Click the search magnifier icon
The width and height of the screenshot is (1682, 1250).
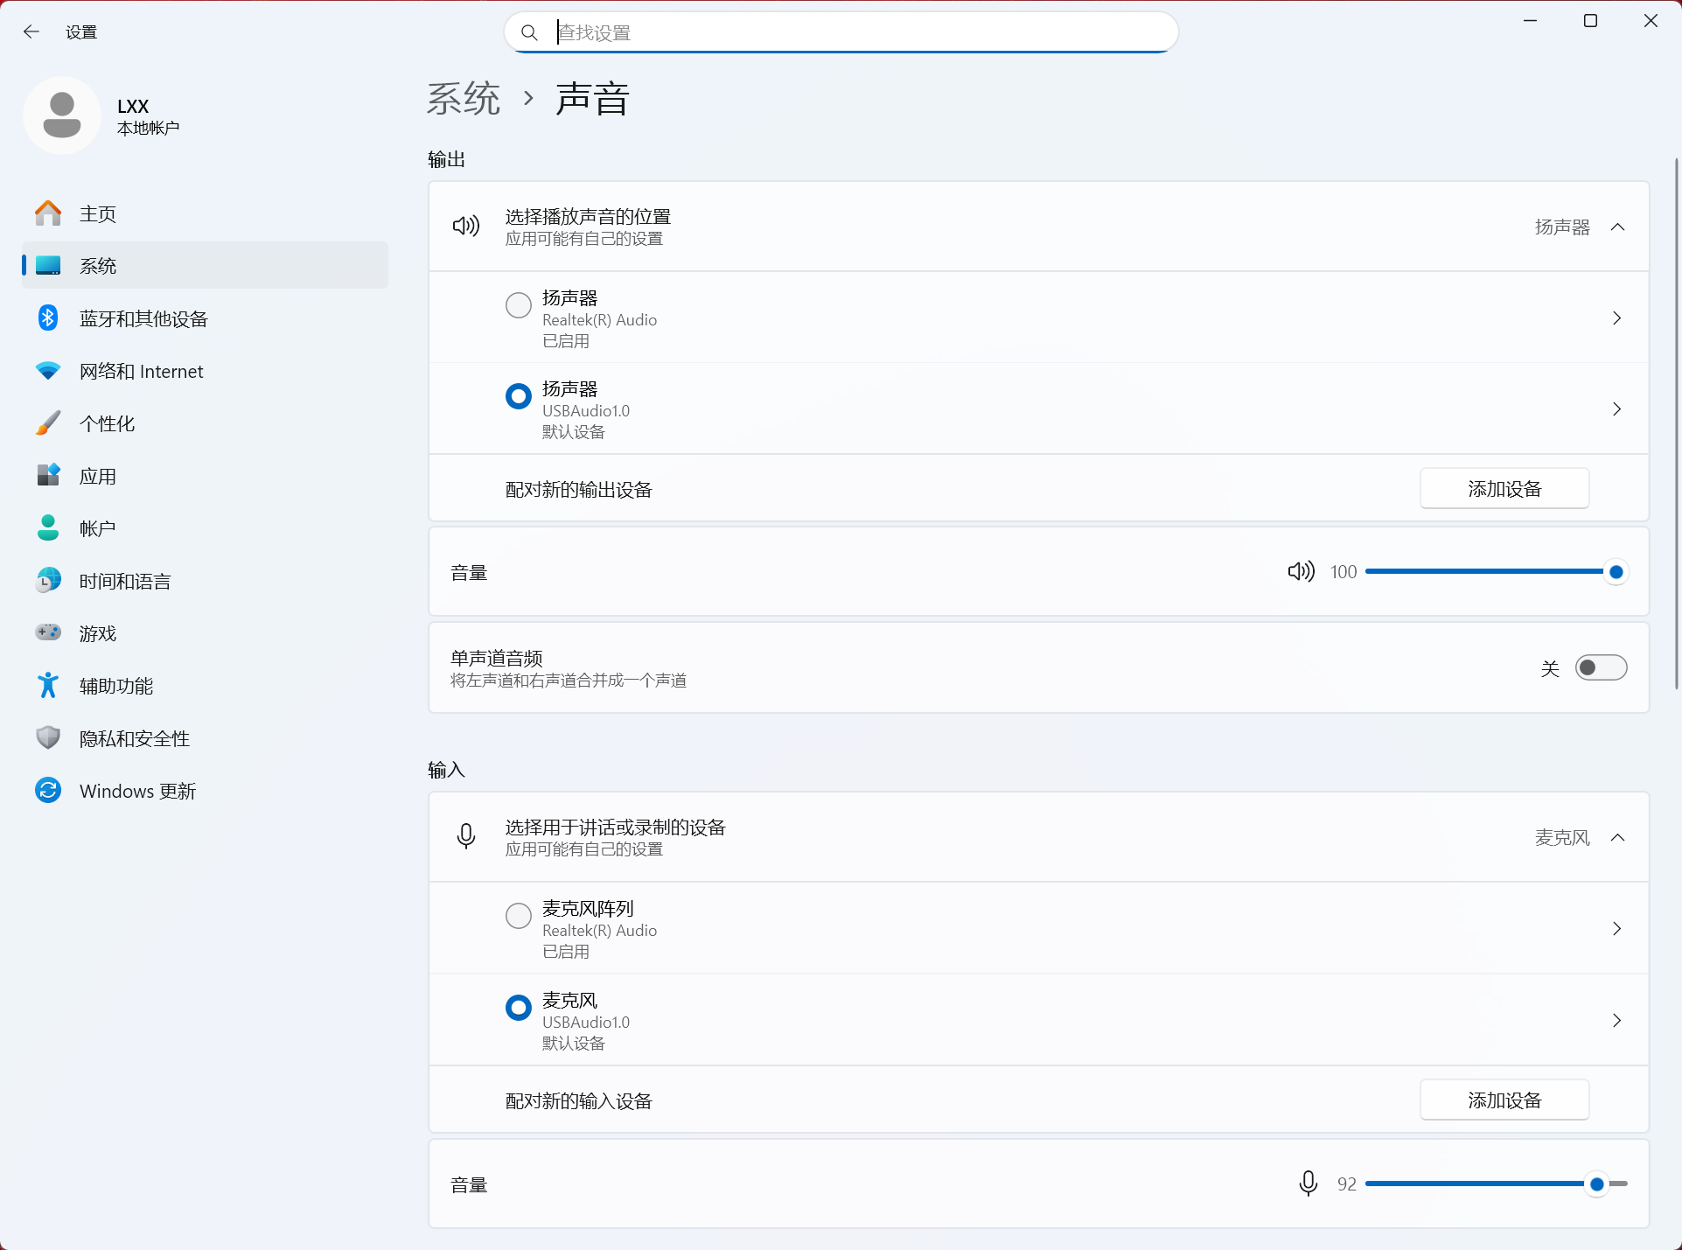pos(529,32)
